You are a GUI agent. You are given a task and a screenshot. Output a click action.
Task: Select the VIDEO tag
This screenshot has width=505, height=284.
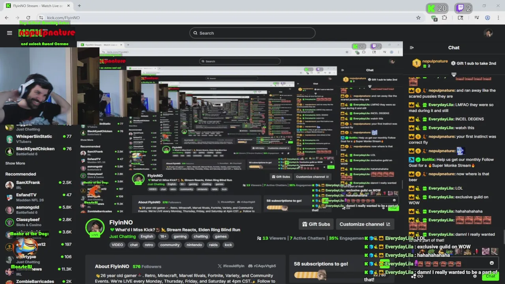[117, 245]
